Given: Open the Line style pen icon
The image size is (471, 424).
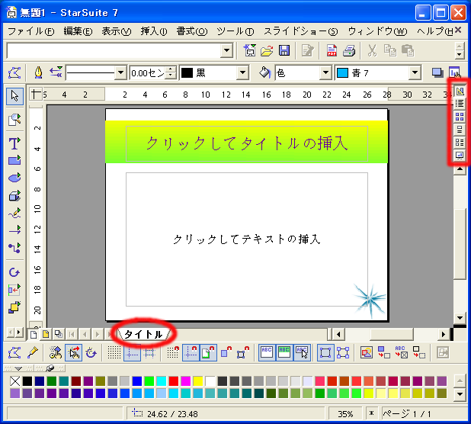Looking at the screenshot, I should [38, 72].
